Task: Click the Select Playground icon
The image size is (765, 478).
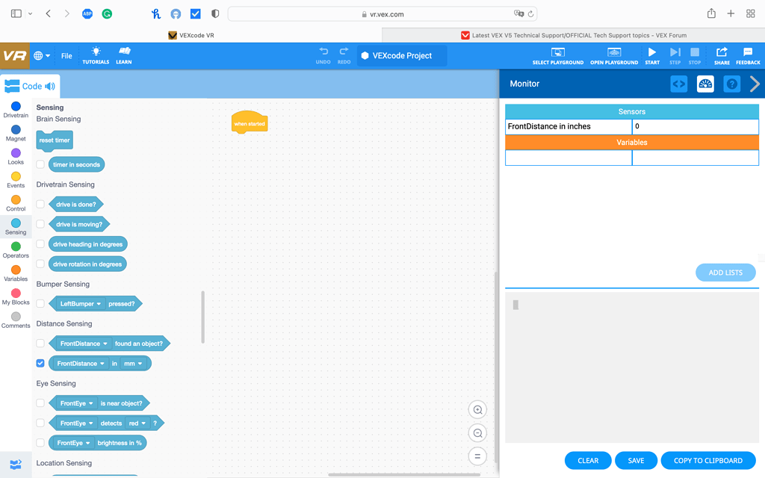Action: (557, 52)
